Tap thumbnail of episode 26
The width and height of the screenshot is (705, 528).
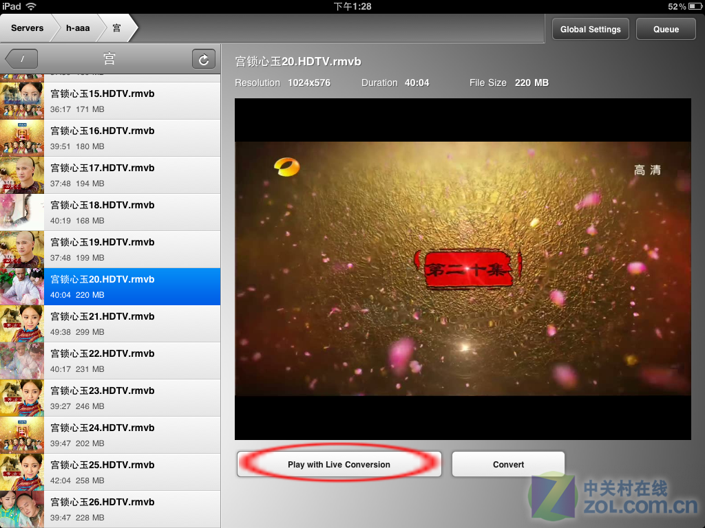click(x=22, y=509)
